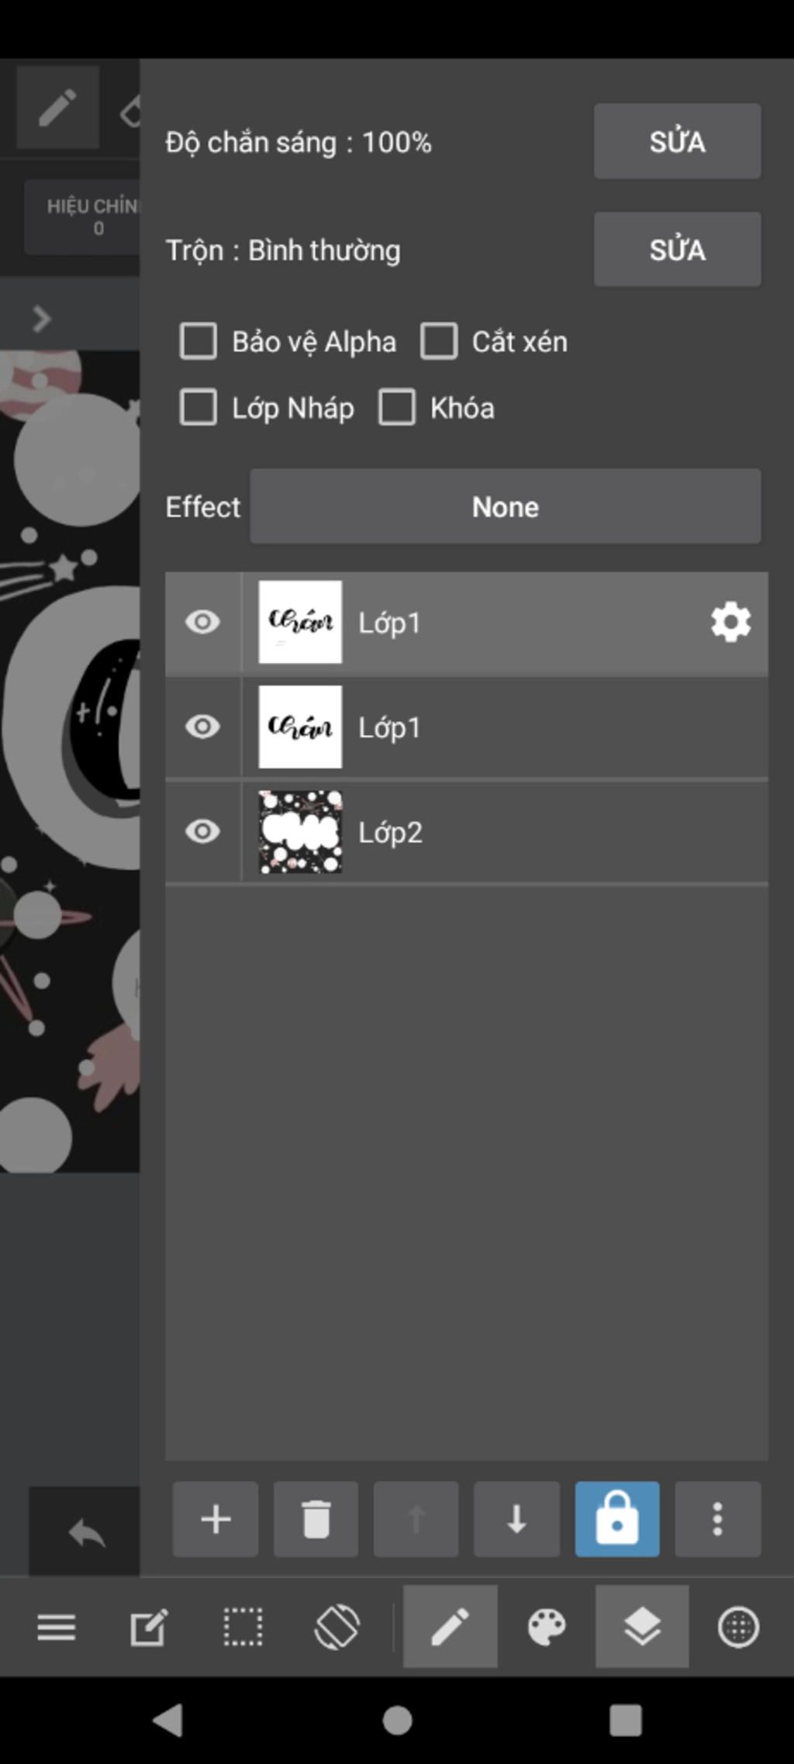Check the Cắt xén checkbox
Viewport: 794px width, 1764px height.
[439, 341]
